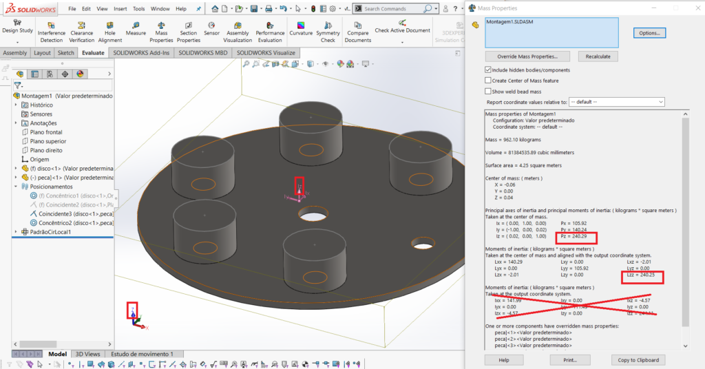This screenshot has width=705, height=369.
Task: Enable Create Center of Mass feature
Action: point(488,81)
